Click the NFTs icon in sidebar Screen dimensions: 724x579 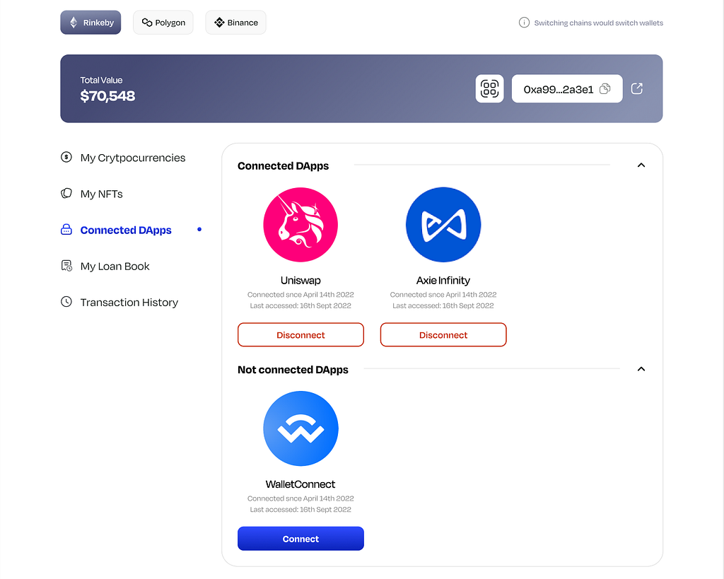66,193
